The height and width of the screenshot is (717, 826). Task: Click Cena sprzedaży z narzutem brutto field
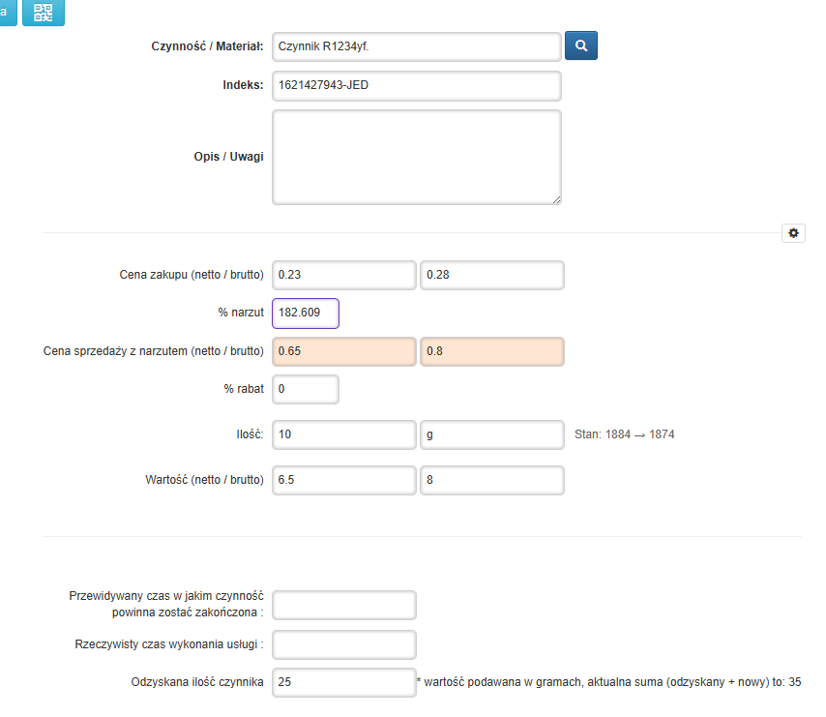point(491,351)
